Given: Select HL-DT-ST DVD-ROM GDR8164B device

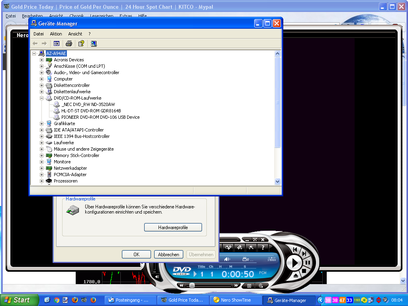Looking at the screenshot, I should (91, 111).
